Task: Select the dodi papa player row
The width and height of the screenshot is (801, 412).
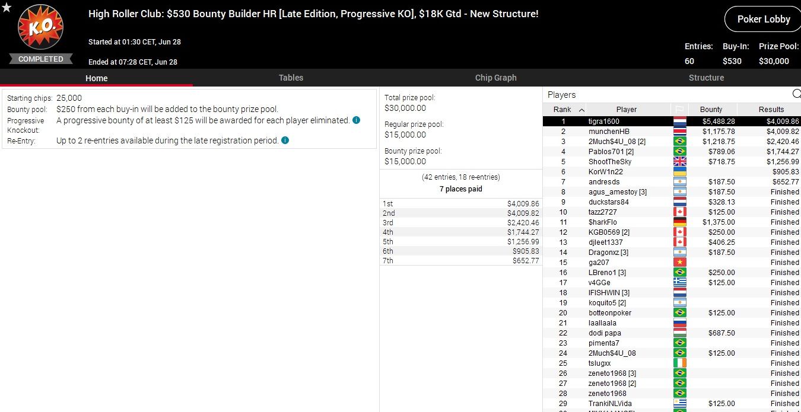Action: coord(605,333)
